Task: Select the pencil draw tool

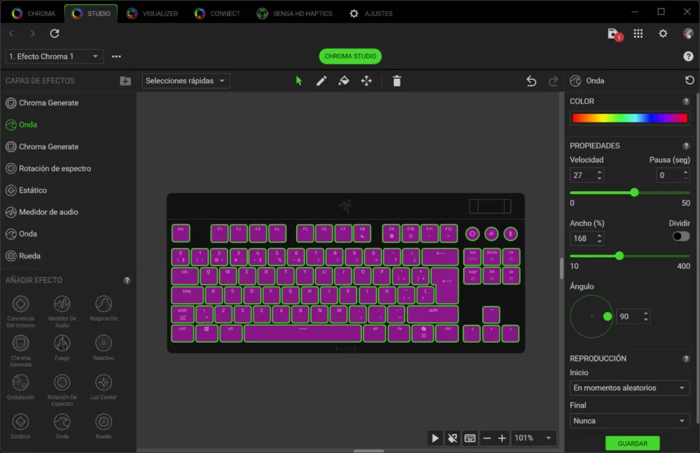Action: click(321, 81)
